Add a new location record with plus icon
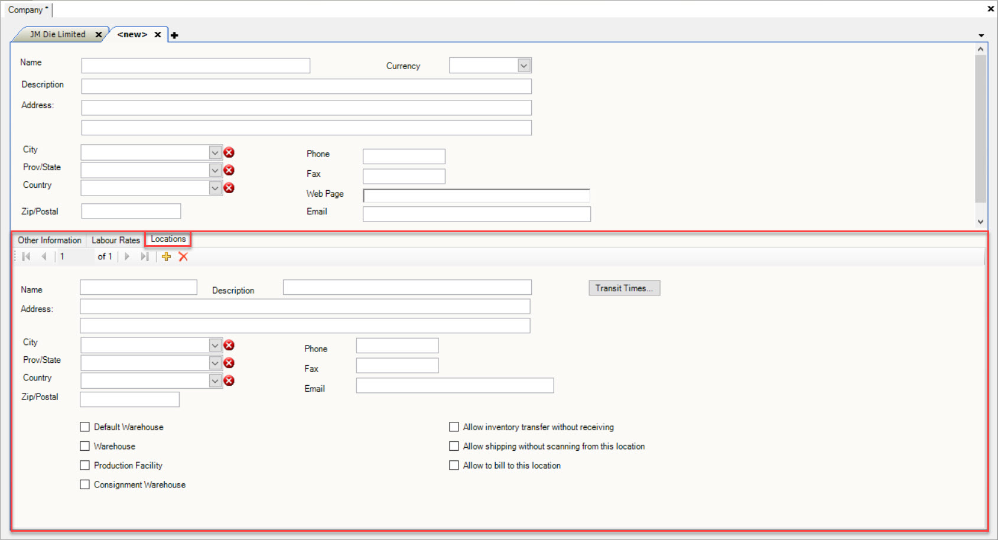The width and height of the screenshot is (998, 540). click(x=166, y=256)
